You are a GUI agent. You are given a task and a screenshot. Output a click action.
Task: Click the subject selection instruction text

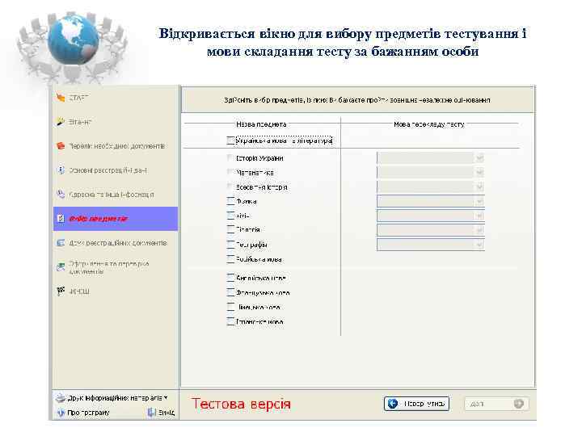[357, 100]
